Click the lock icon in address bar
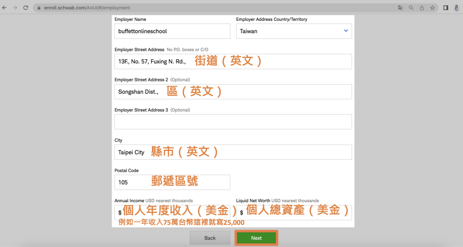Image resolution: width=463 pixels, height=247 pixels. (x=38, y=8)
